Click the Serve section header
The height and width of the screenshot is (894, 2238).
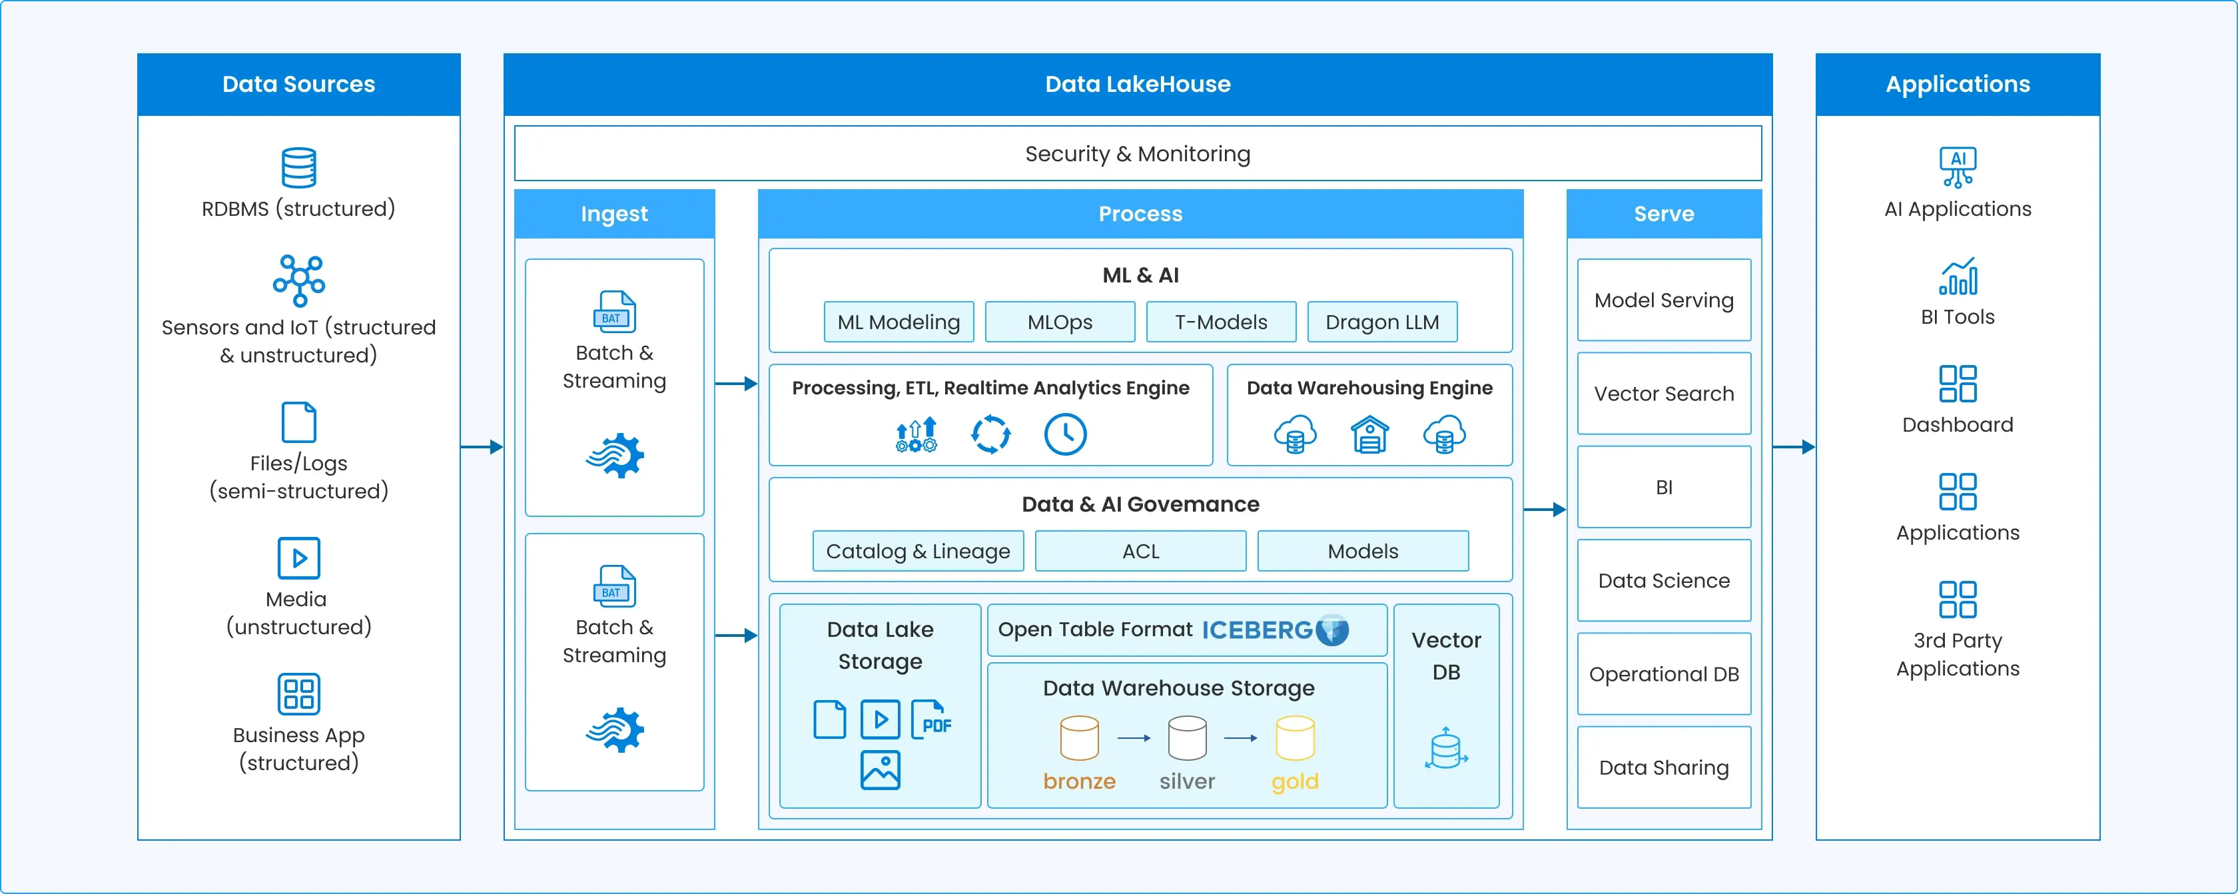click(x=1663, y=214)
